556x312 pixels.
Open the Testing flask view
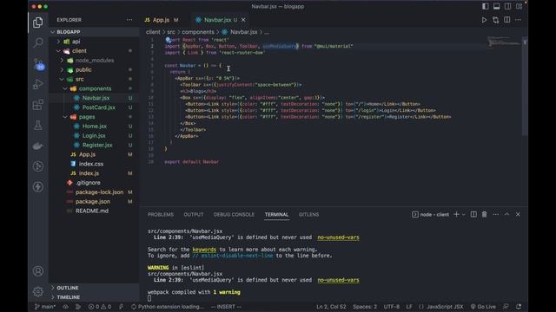click(38, 125)
